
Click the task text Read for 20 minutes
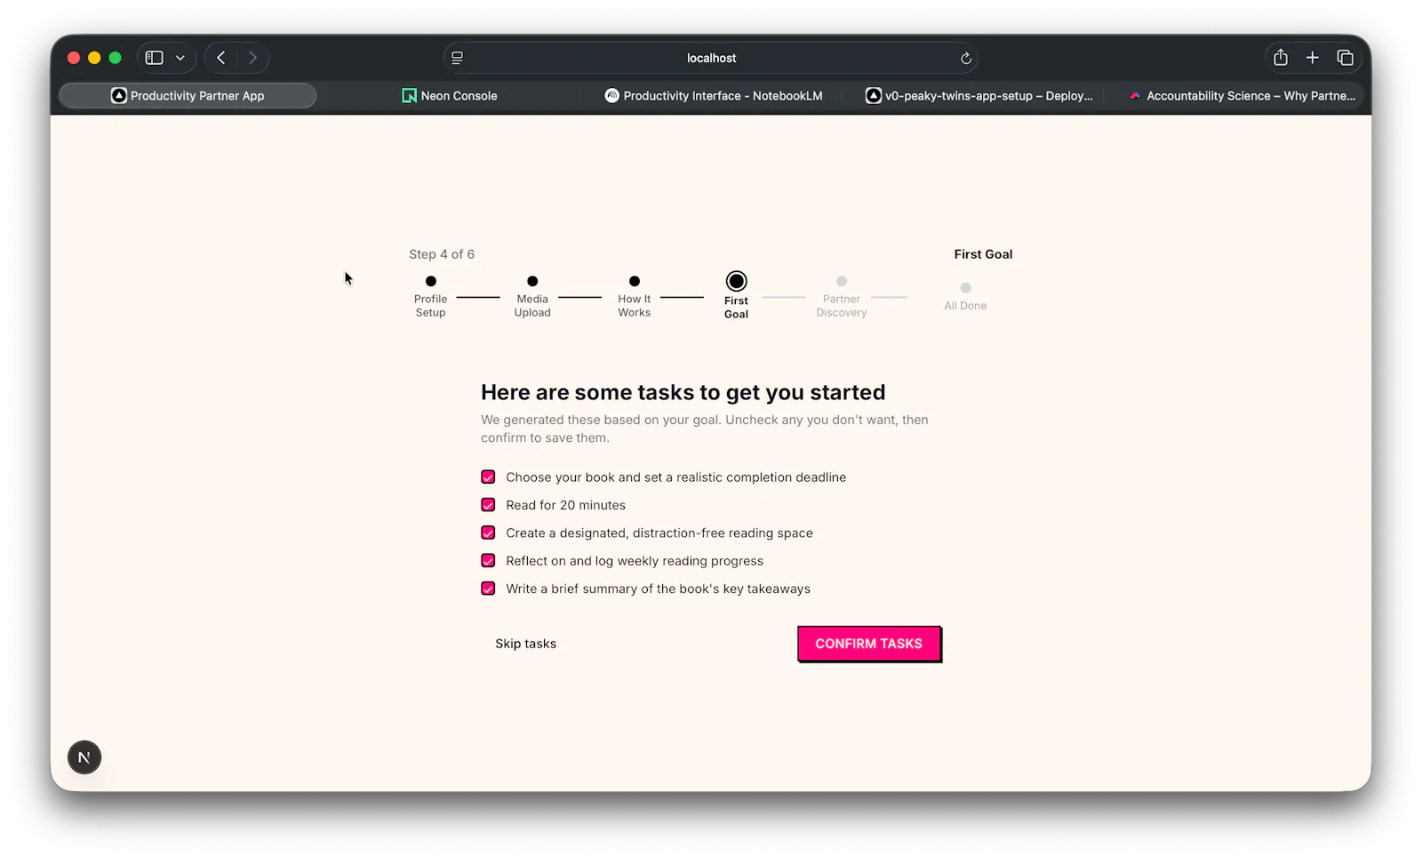click(x=566, y=505)
